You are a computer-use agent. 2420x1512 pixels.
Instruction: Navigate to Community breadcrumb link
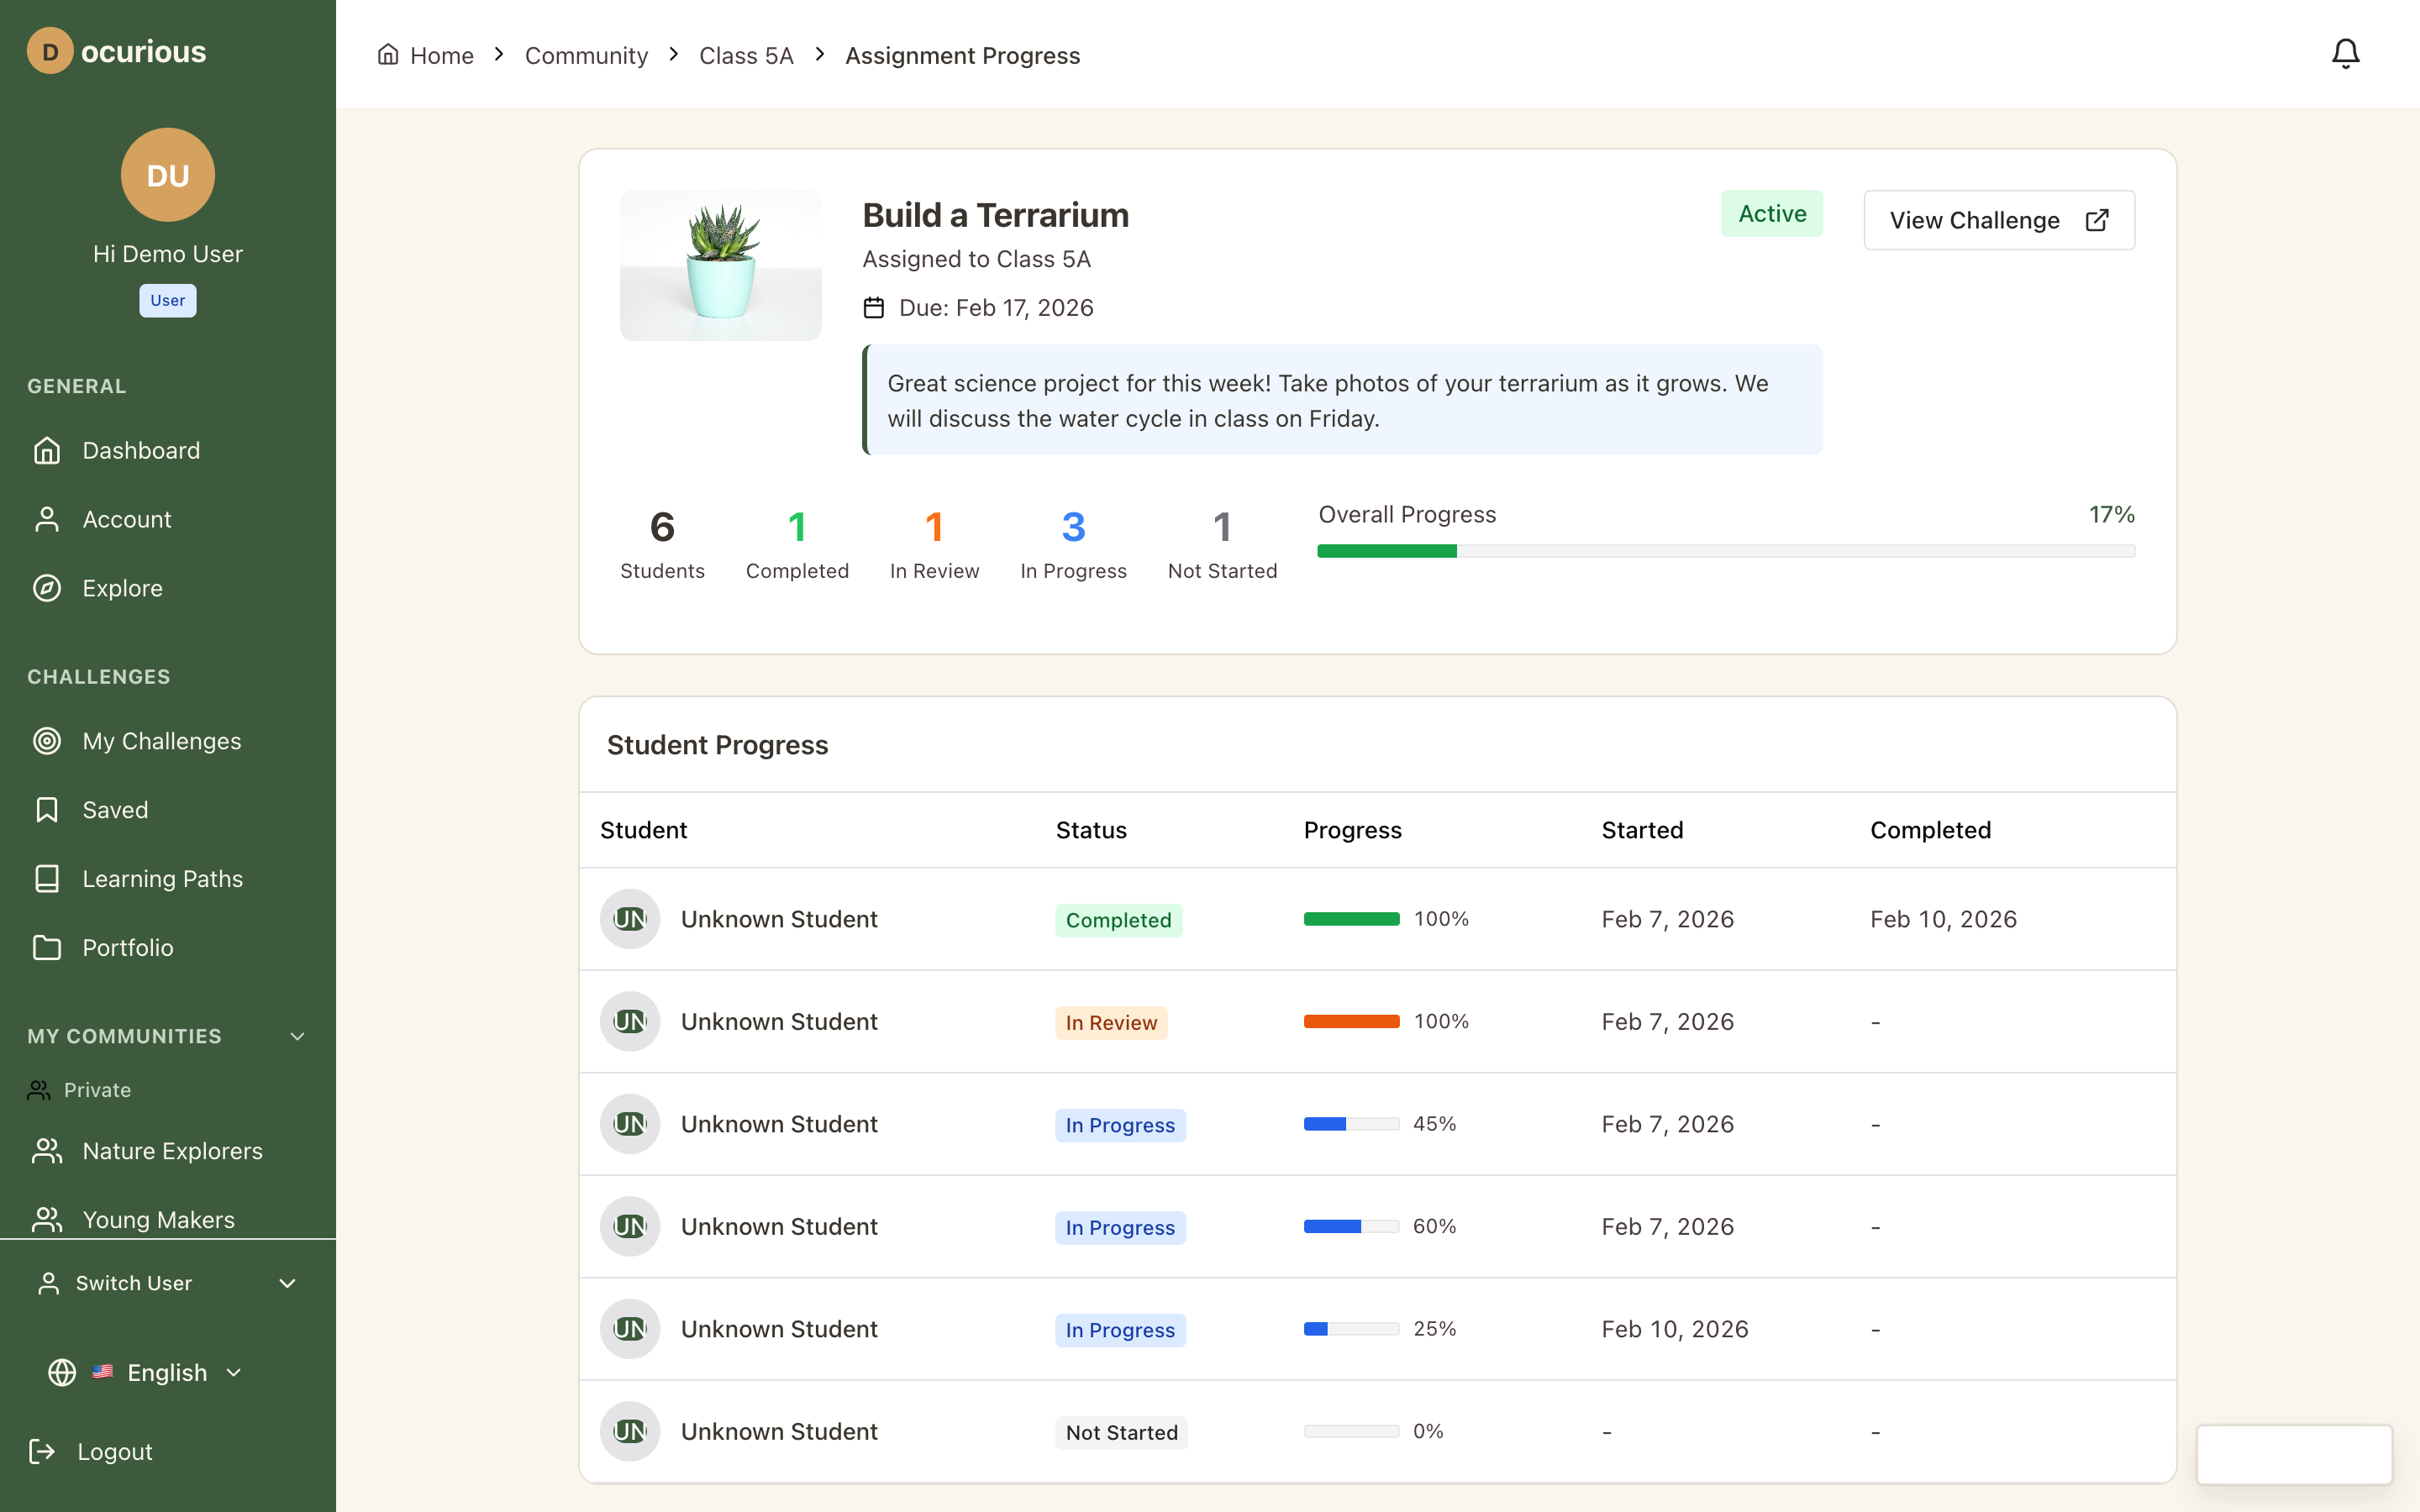pyautogui.click(x=586, y=56)
